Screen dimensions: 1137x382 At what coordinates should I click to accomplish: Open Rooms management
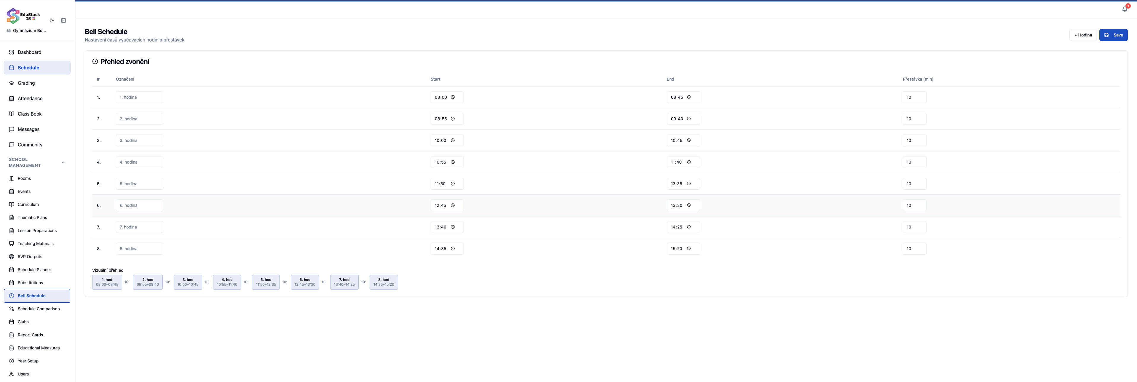click(37, 178)
